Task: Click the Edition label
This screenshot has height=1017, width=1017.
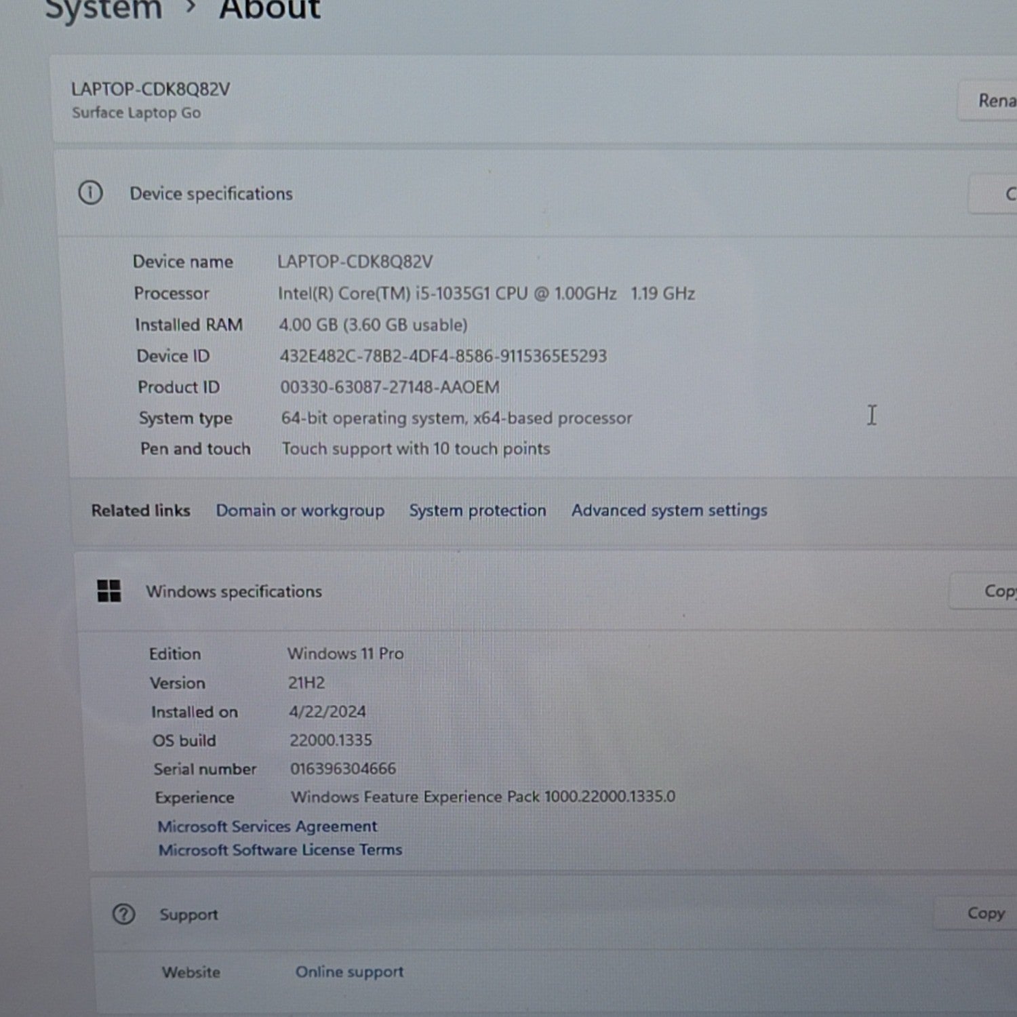Action: 175,654
